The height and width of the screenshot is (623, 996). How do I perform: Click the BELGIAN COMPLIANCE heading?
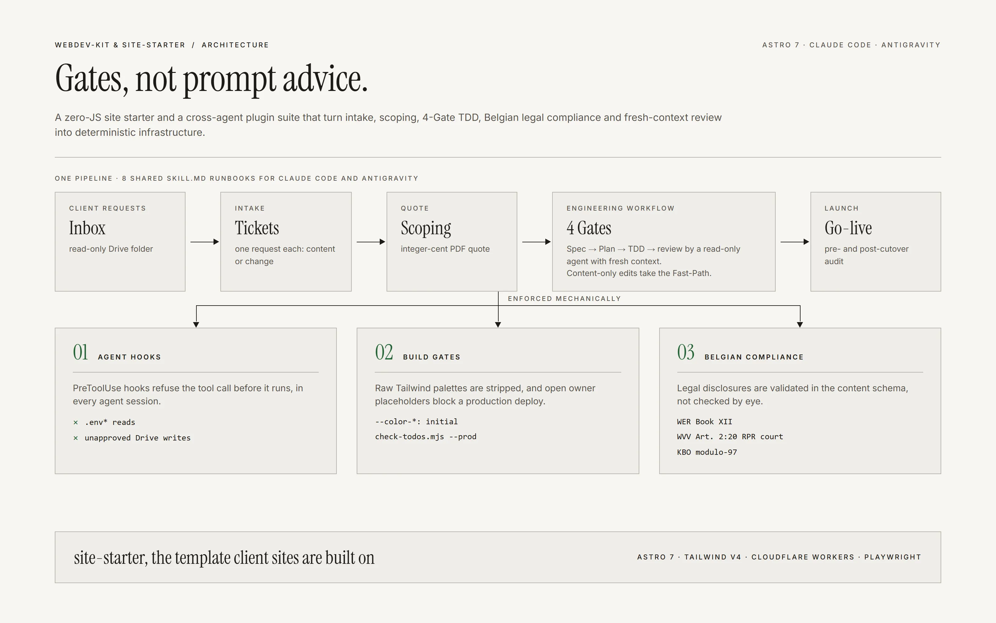754,357
